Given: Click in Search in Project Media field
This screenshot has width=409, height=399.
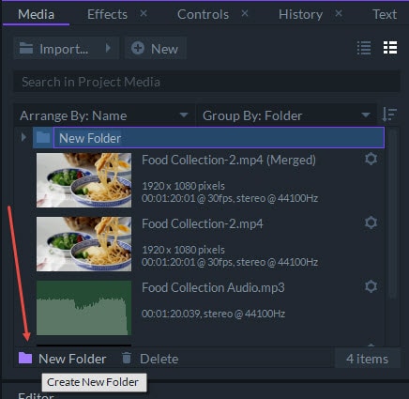Looking at the screenshot, I should pyautogui.click(x=206, y=82).
